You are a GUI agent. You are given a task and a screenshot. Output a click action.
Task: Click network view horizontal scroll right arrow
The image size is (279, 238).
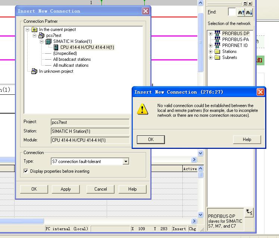194,160
